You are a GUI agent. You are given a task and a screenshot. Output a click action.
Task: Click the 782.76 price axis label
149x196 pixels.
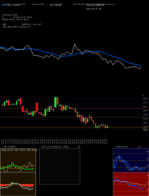click(145, 115)
